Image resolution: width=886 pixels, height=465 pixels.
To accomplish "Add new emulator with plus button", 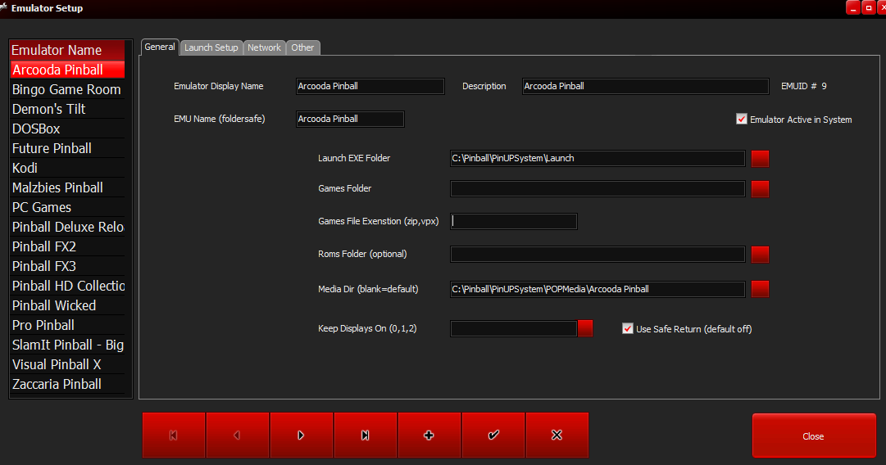I will click(x=429, y=436).
